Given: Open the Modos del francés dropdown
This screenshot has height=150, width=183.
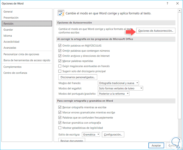Looking at the screenshot, I should (x=118, y=83).
